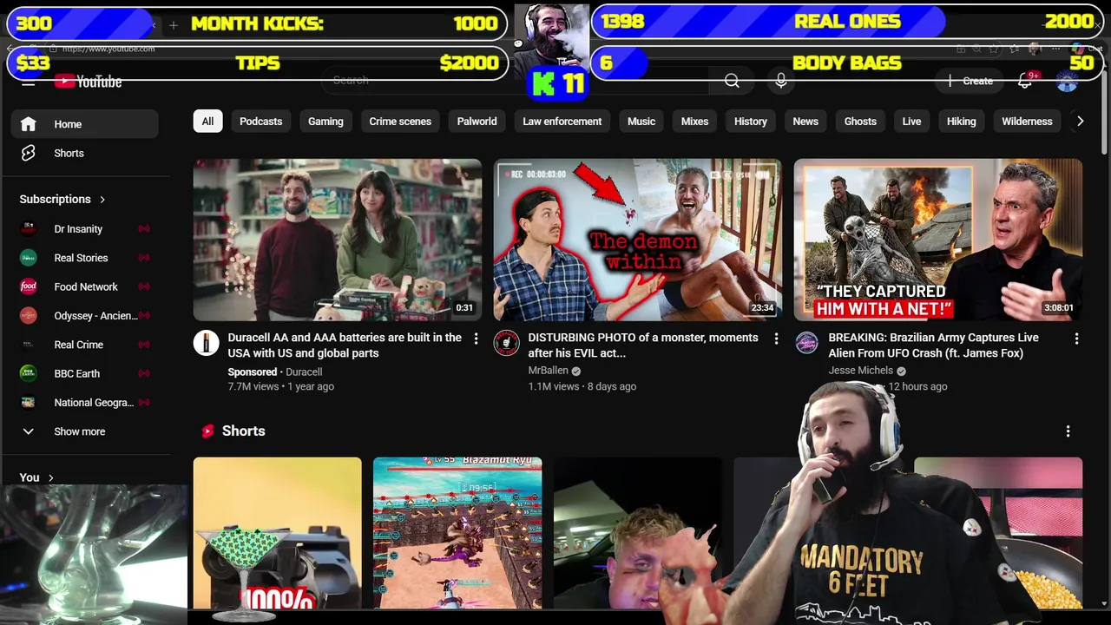This screenshot has height=625, width=1111.
Task: Open the hamburger guide menu
Action: (29, 82)
